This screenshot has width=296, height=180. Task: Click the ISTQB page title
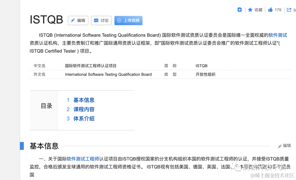[x=46, y=19]
